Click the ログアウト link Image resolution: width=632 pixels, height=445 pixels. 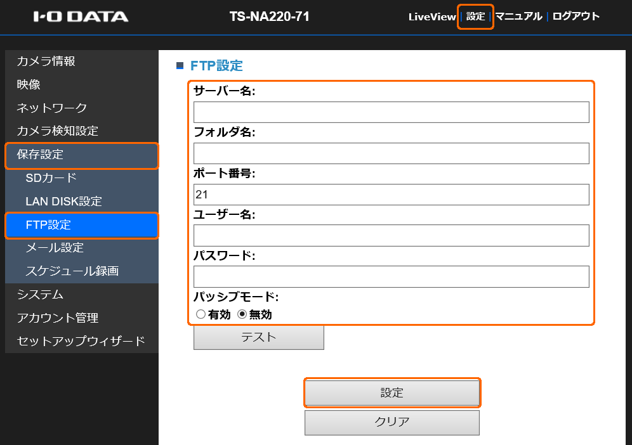576,16
